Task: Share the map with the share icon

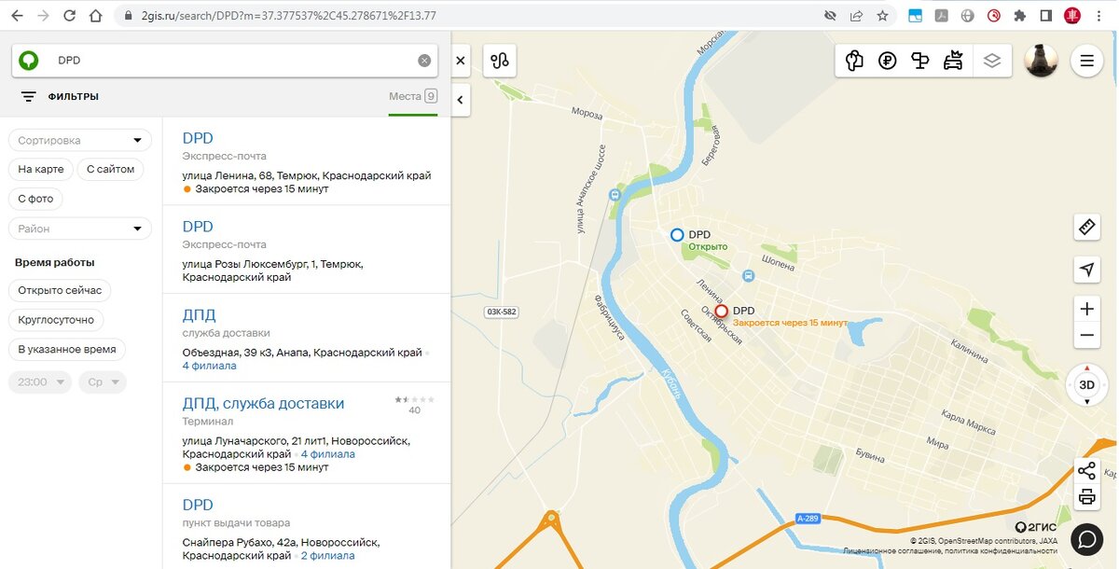Action: coord(1086,470)
